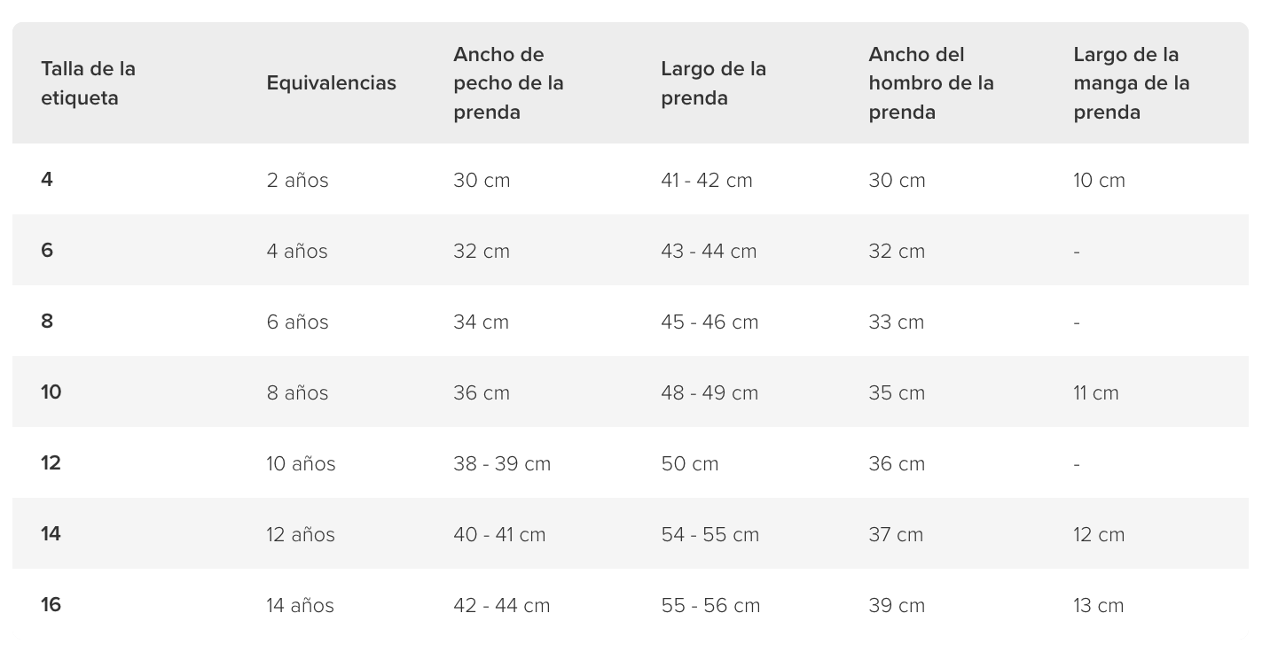Select the "33 cm" shoulder width cell

click(896, 322)
